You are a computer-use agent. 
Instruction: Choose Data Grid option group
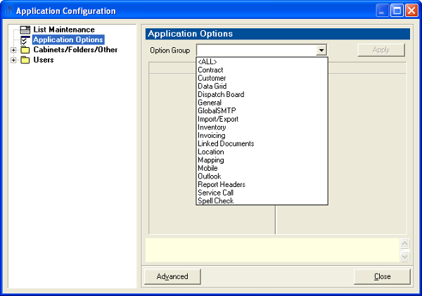262,86
